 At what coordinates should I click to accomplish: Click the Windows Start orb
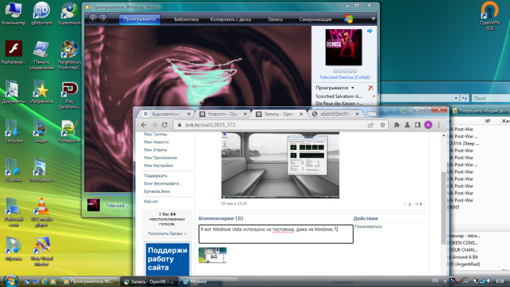(11, 280)
